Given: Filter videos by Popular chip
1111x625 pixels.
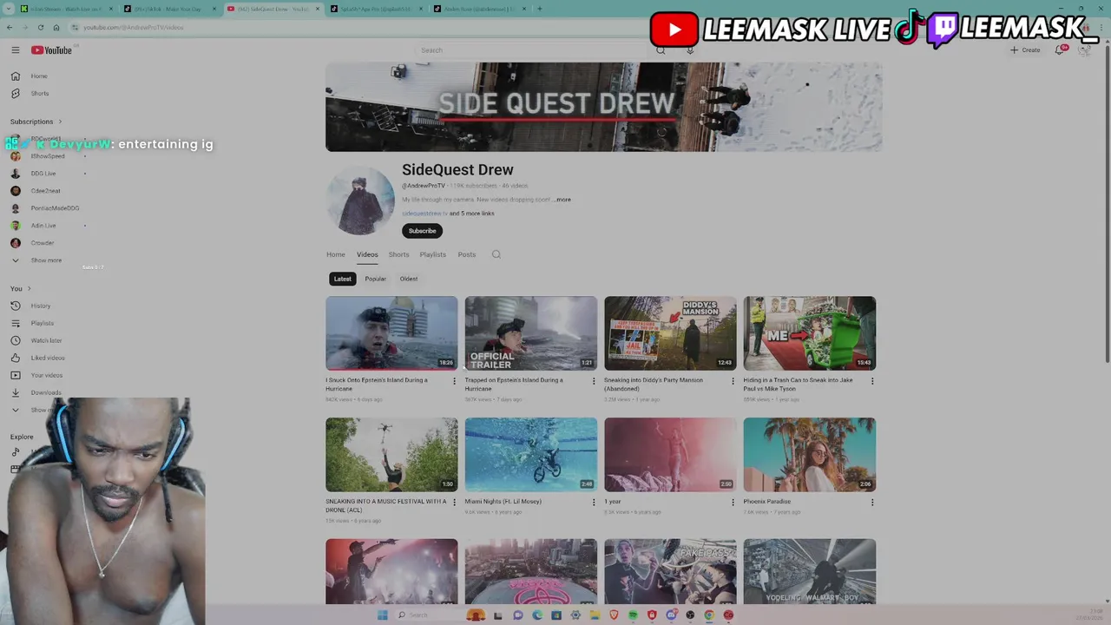Looking at the screenshot, I should [x=375, y=279].
